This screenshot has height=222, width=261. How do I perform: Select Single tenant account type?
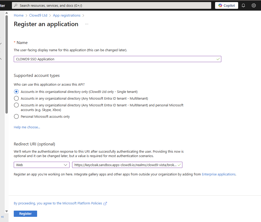[x=16, y=92]
